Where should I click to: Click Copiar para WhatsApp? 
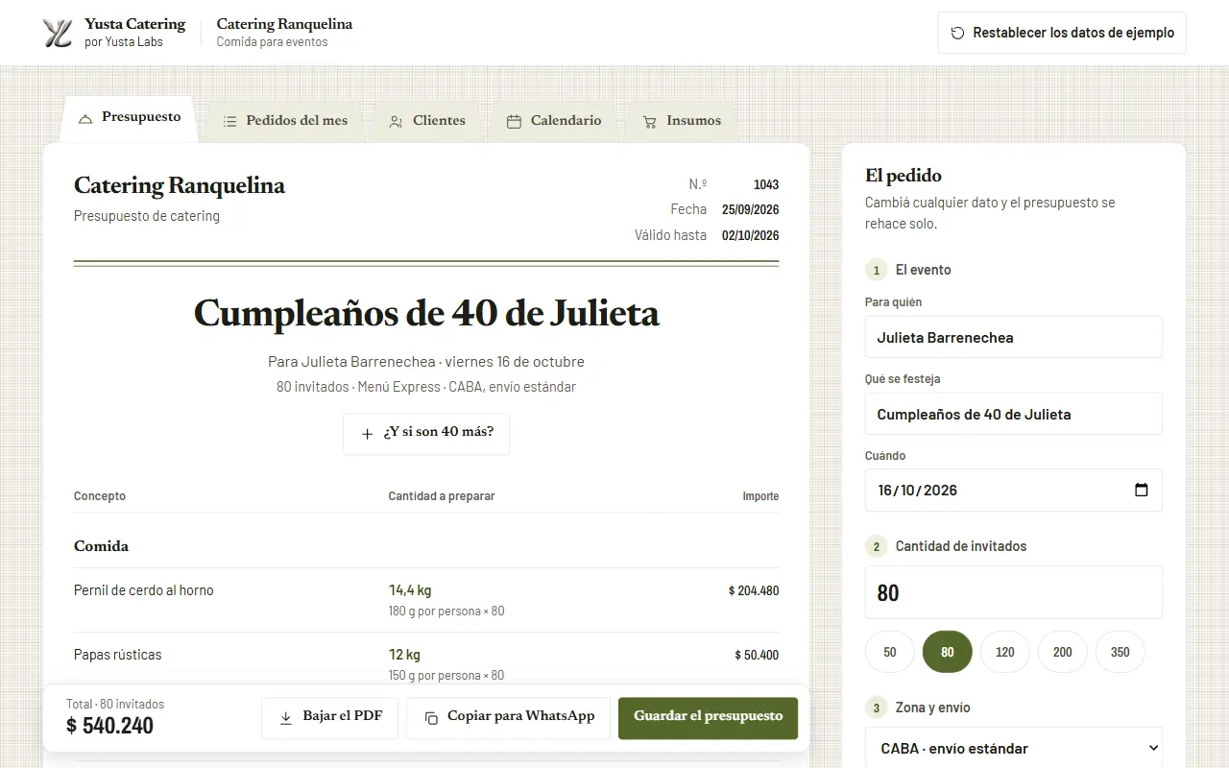pos(508,718)
